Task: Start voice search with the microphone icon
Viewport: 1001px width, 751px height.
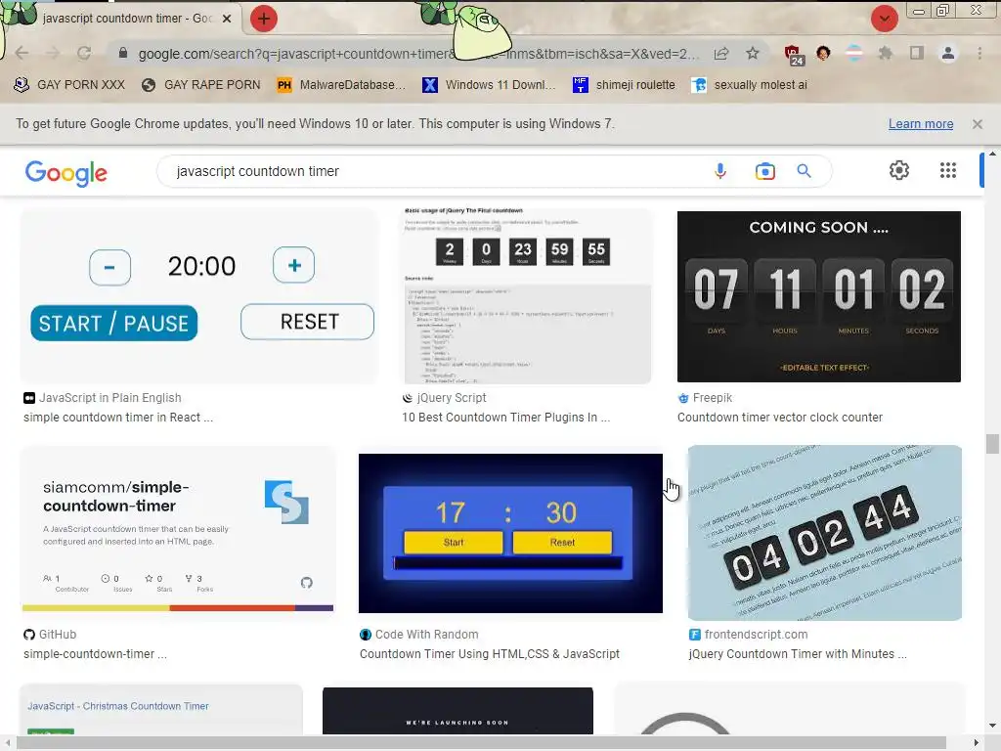Action: pos(720,170)
